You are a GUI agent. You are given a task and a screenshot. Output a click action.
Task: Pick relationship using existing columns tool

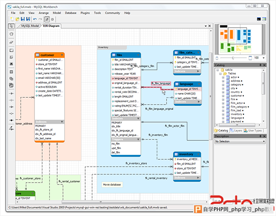click(12, 128)
